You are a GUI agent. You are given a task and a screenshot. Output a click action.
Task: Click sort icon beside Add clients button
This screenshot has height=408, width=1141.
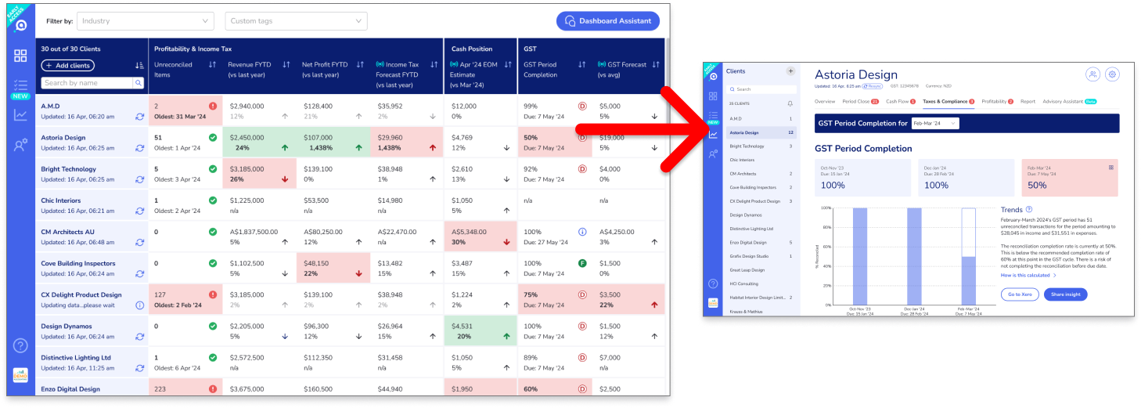click(139, 66)
